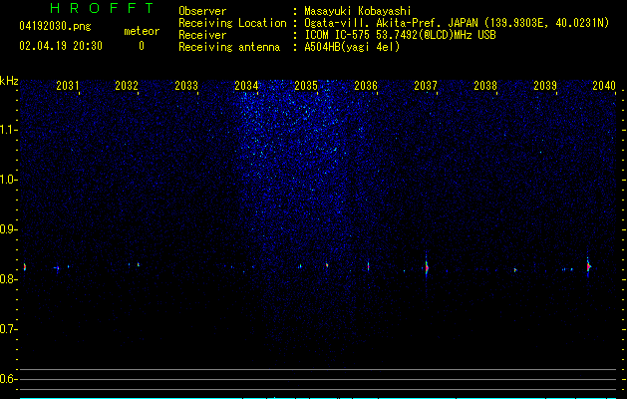Viewport: 627px width, 399px height.
Task: Click the 'Receiving antenna' label
Action: pyautogui.click(x=229, y=47)
